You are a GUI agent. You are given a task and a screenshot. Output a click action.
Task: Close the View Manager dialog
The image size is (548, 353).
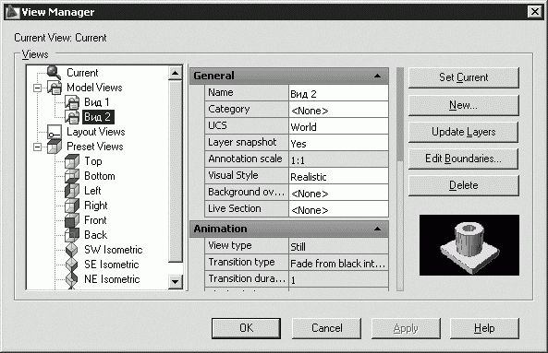535,12
